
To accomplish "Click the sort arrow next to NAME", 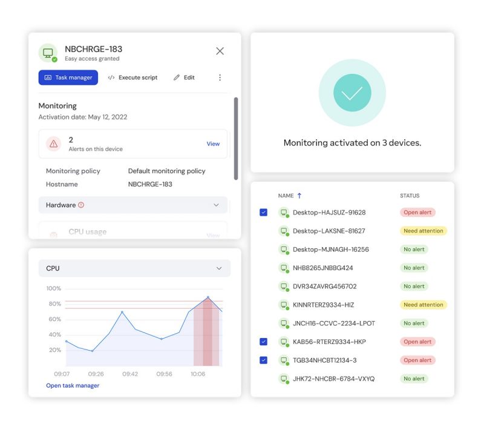I will (x=299, y=196).
